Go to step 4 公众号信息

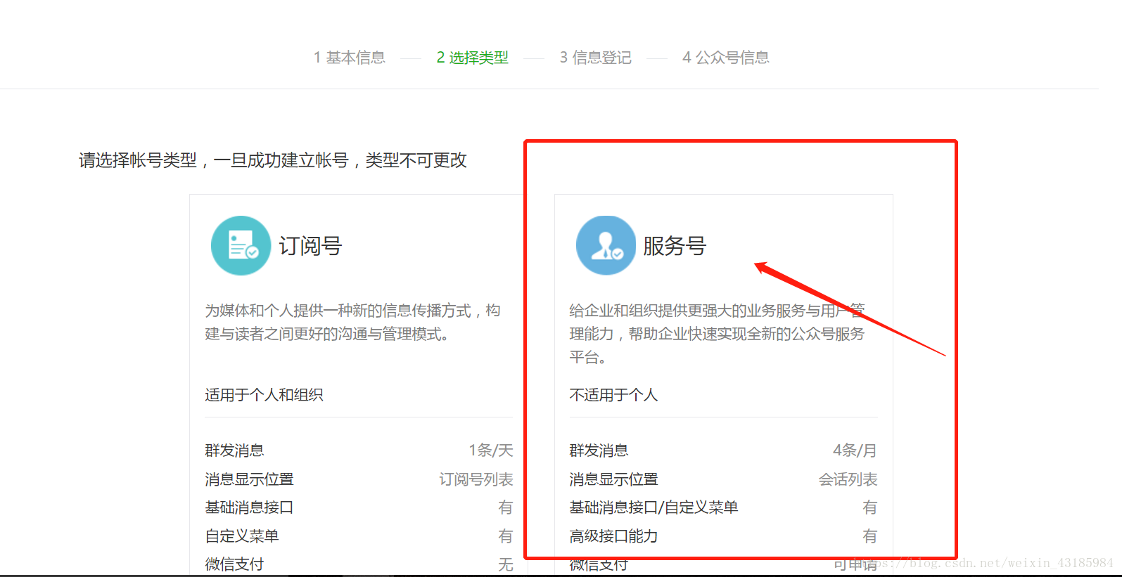pos(725,58)
